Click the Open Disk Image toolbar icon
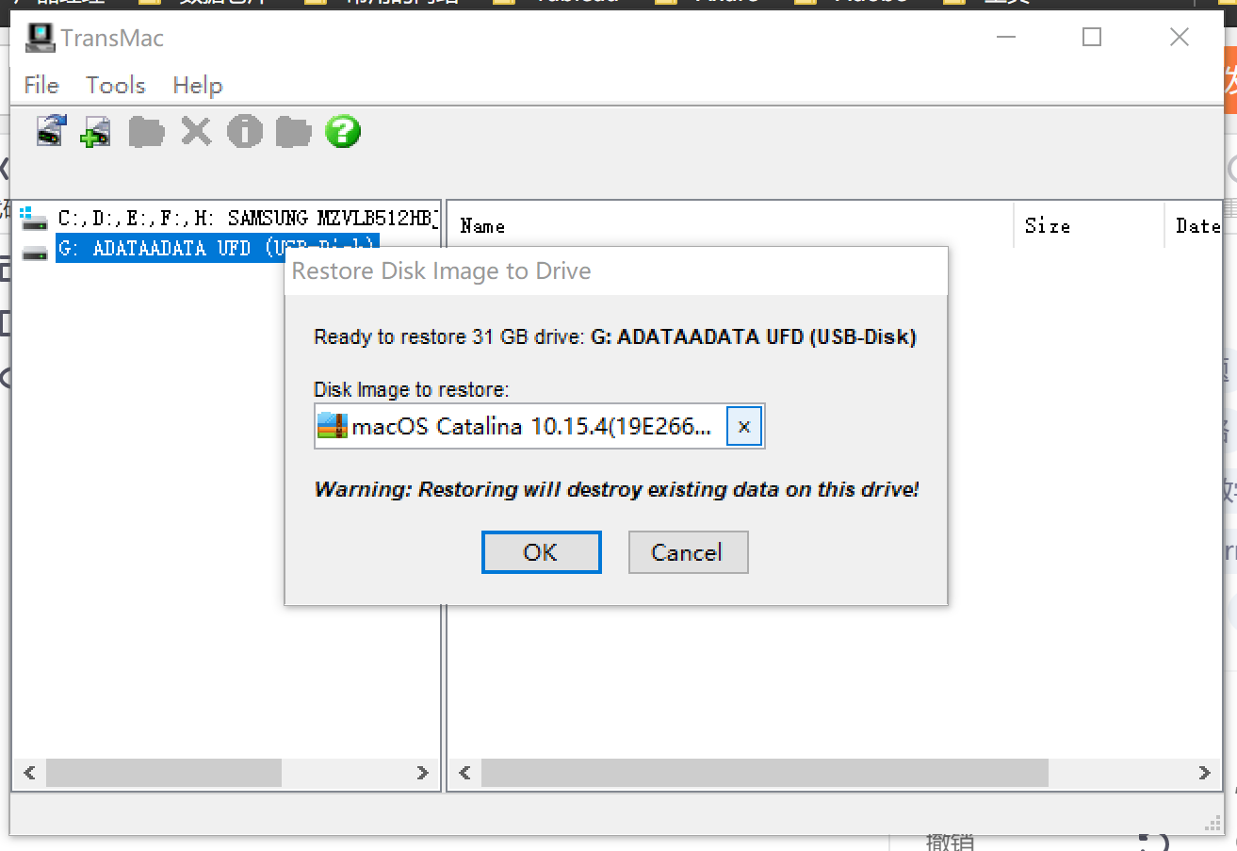The image size is (1237, 851). pos(51,131)
